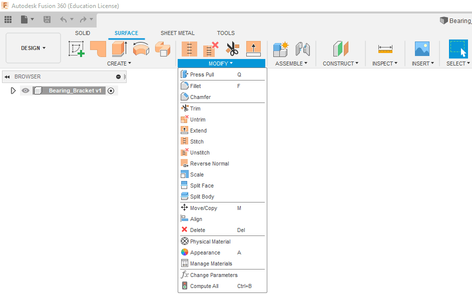This screenshot has height=296, width=472.
Task: Select the Stitch tool icon in toolbar
Action: [189, 49]
